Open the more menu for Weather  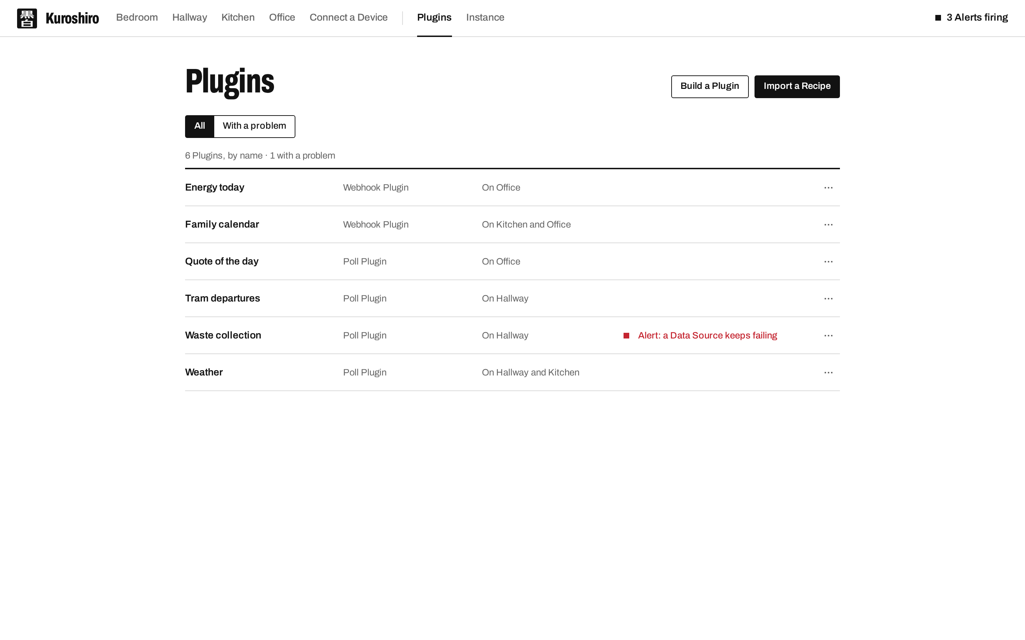[829, 373]
